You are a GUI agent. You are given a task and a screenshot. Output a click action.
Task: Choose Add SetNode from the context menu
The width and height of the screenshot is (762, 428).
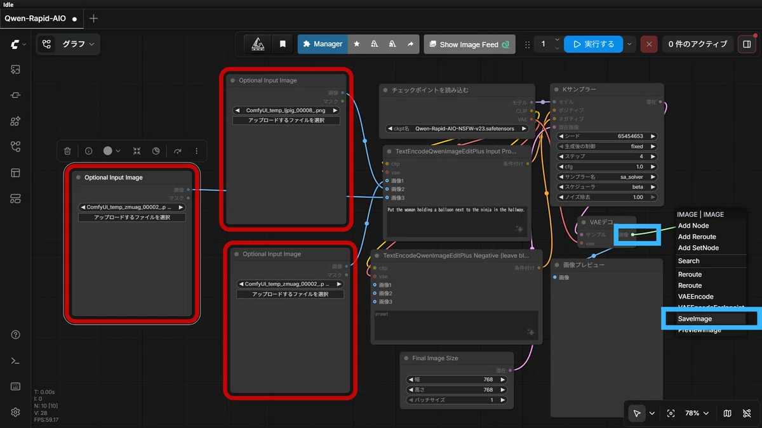698,248
